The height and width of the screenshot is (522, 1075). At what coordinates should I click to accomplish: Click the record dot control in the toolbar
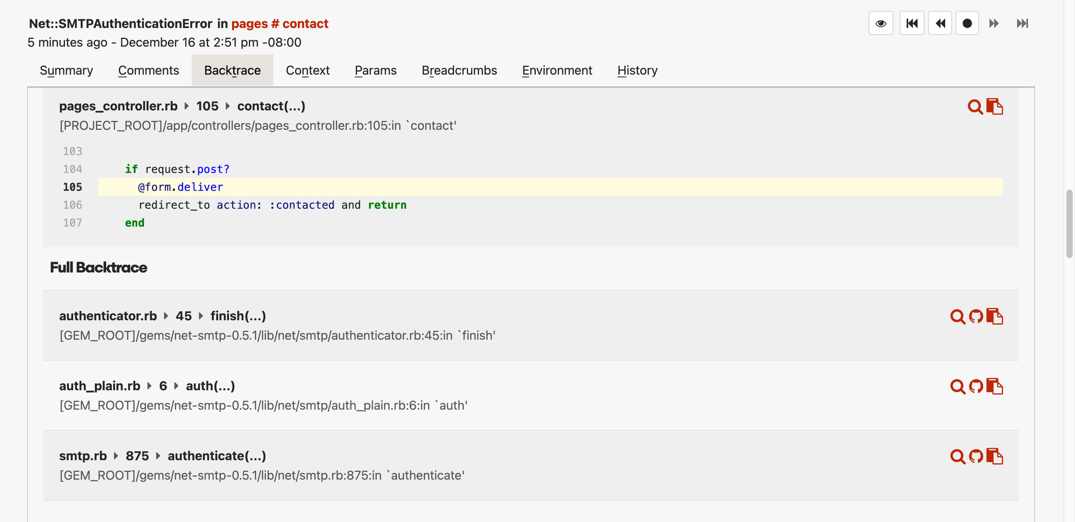(x=967, y=23)
